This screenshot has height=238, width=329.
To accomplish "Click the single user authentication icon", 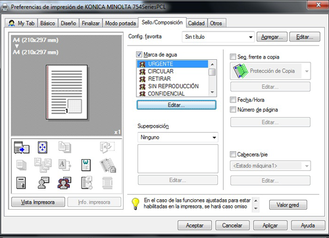I will pos(43,183).
